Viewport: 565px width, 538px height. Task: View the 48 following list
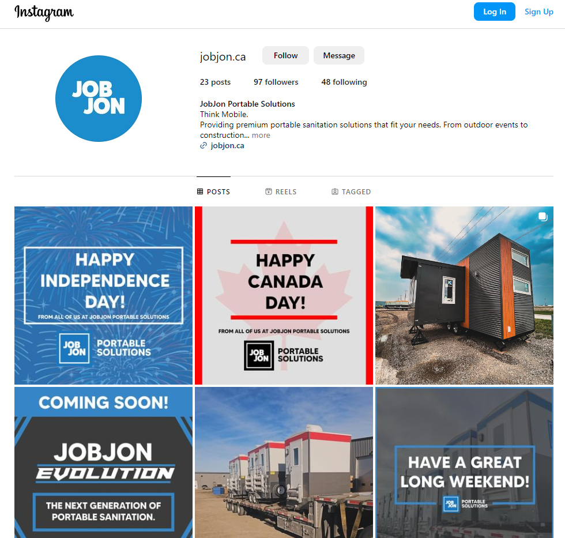344,82
